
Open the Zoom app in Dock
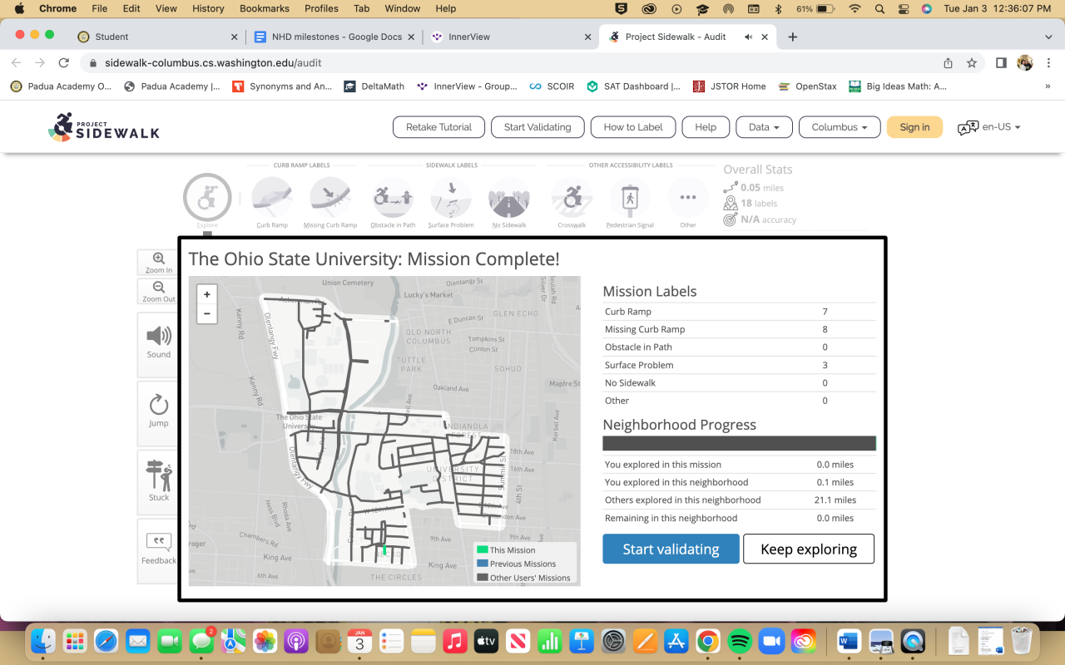tap(772, 641)
